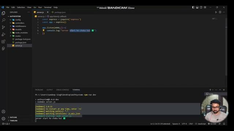Open the File menu
The height and width of the screenshot is (131, 234).
[x=8, y=7]
